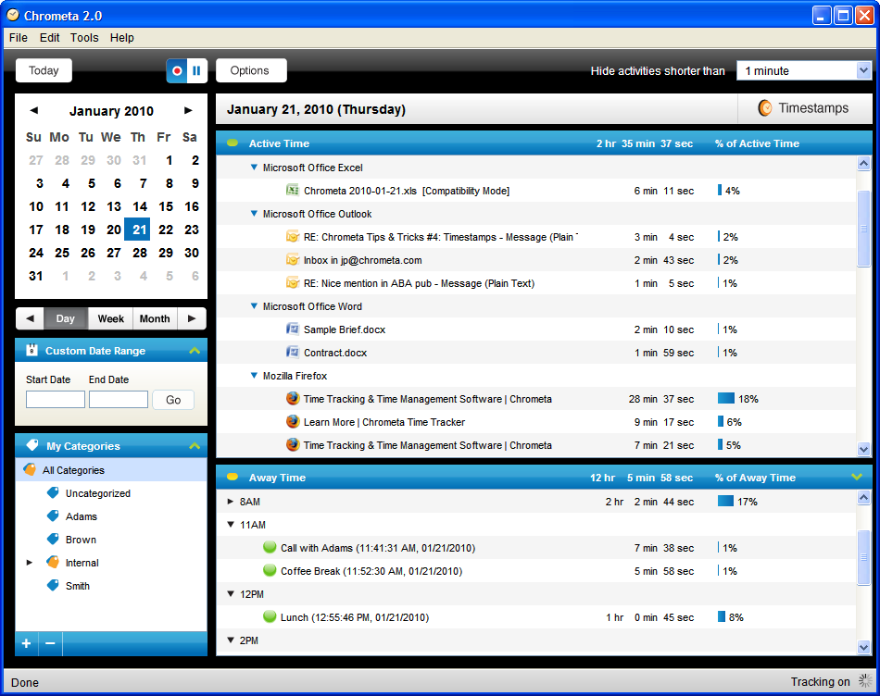This screenshot has height=696, width=880.
Task: Click the Excel icon for Chrometa 2010-01-21.xls
Action: click(x=293, y=191)
